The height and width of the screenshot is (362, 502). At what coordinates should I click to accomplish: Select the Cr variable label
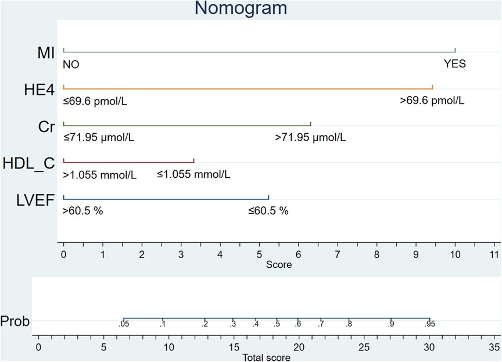[x=46, y=127]
